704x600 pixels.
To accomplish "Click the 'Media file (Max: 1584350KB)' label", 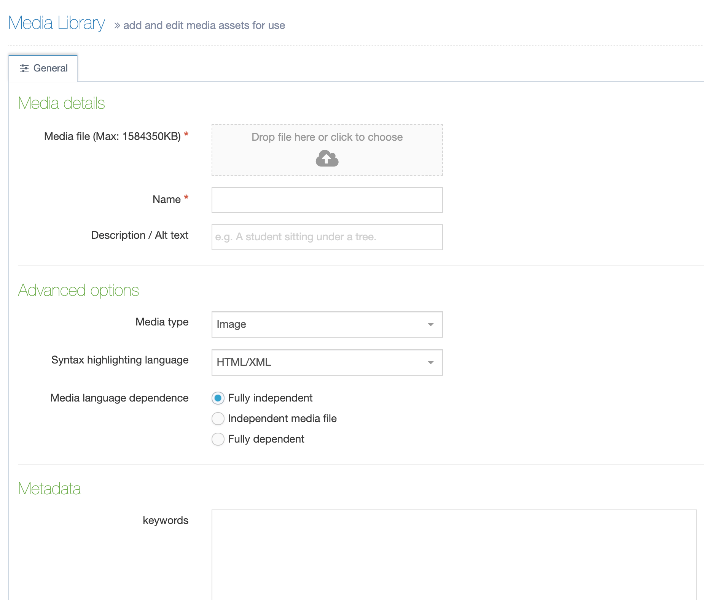I will pos(112,137).
